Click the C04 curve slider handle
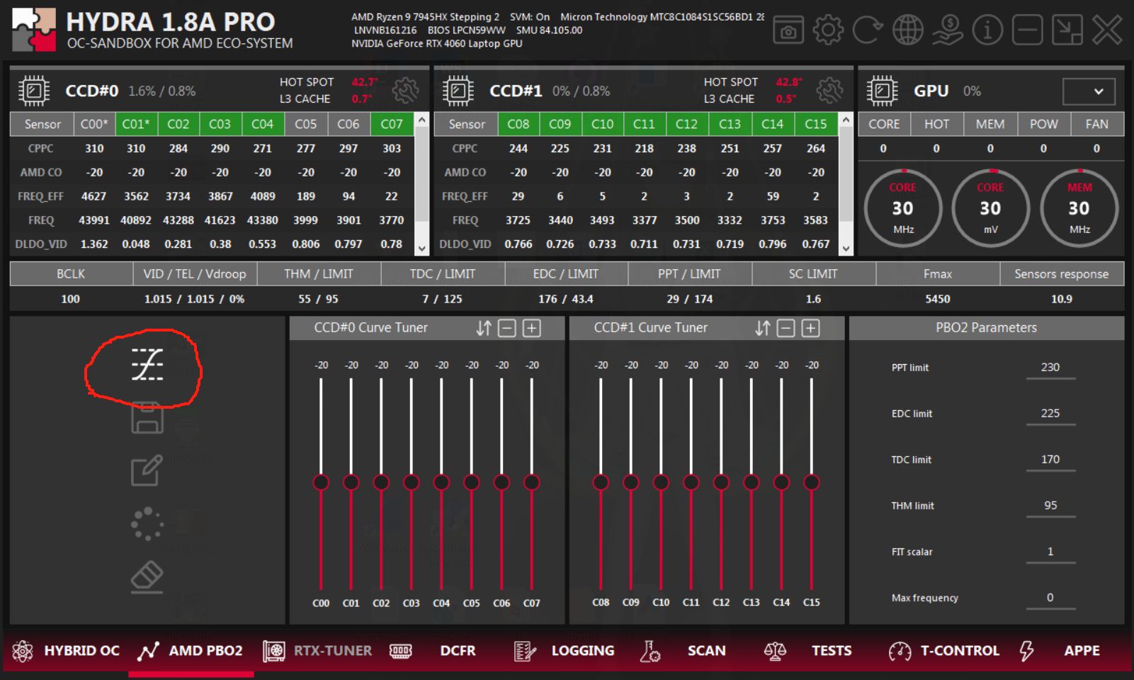The height and width of the screenshot is (680, 1134). coord(441,482)
